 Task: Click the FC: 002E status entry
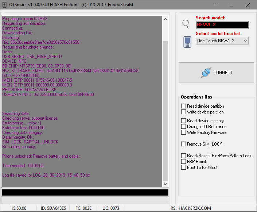coord(83,208)
